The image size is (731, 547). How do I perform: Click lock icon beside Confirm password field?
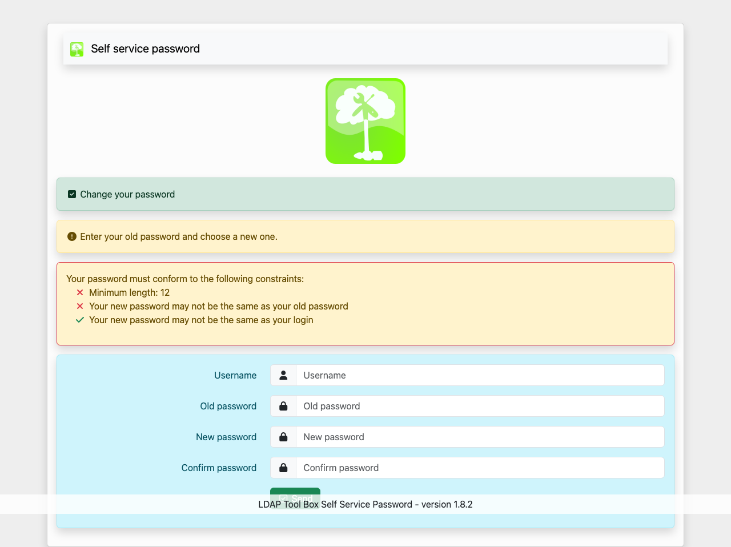283,468
